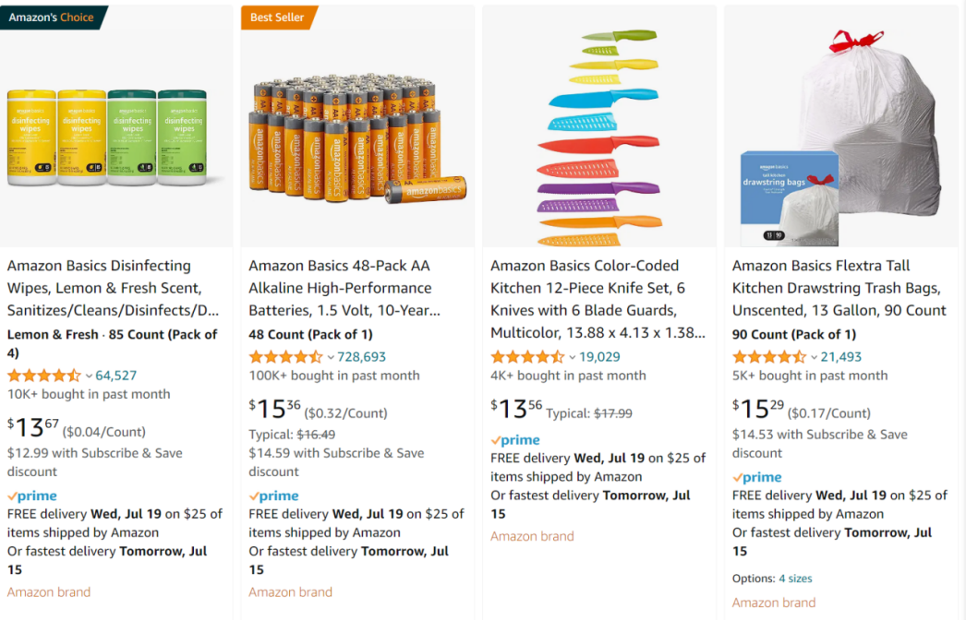Screen dimensions: 966x621
Task: Click the Amazon's Choice badge
Action: 52,18
